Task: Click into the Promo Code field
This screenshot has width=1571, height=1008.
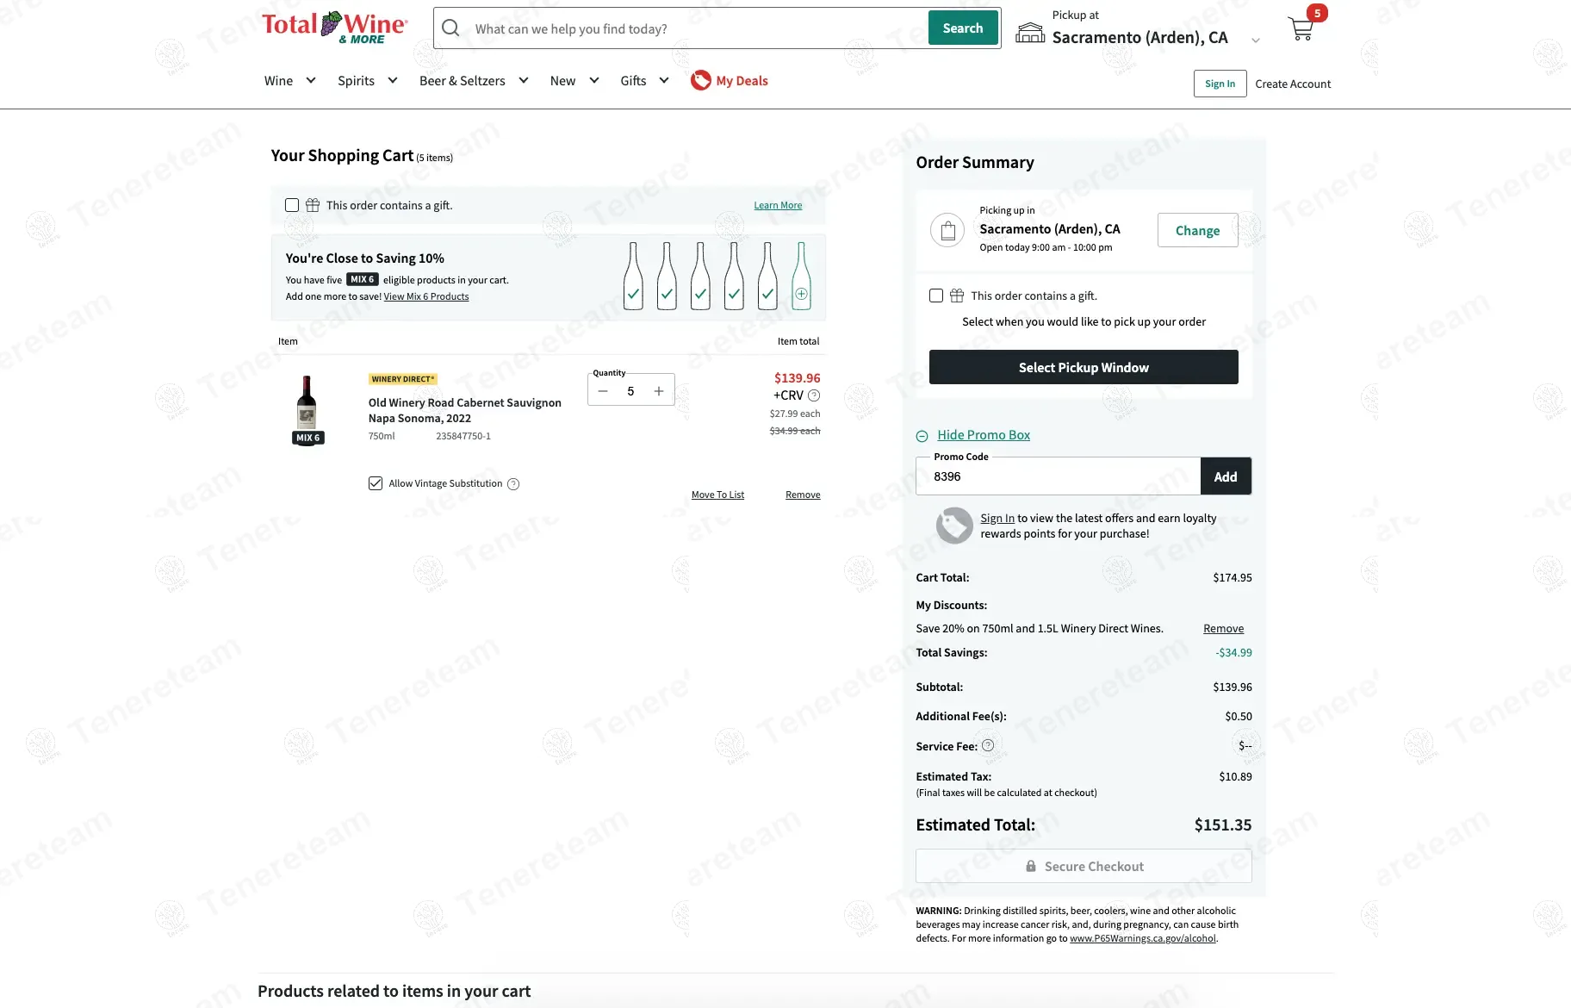Action: (1058, 476)
